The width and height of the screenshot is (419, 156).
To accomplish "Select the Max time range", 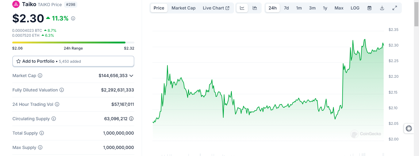I will click(x=339, y=8).
